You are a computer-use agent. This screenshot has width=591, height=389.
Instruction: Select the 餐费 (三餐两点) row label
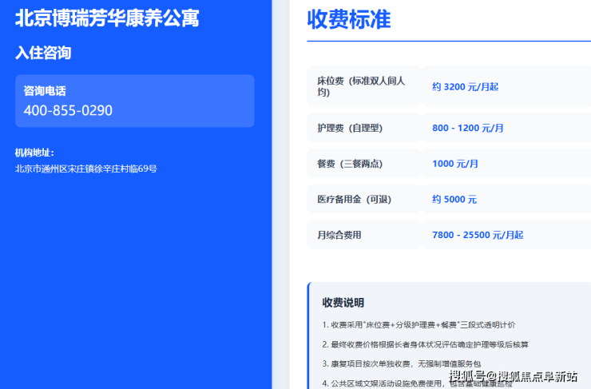tap(350, 164)
